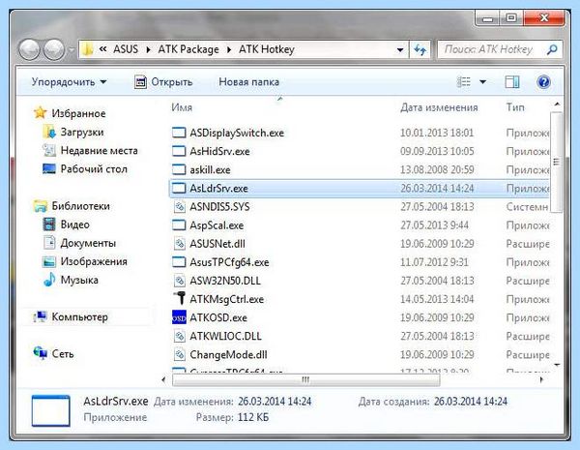Click the ASDisplaySwitch.exe file icon
Viewport: 580px width, 450px height.
(x=179, y=133)
